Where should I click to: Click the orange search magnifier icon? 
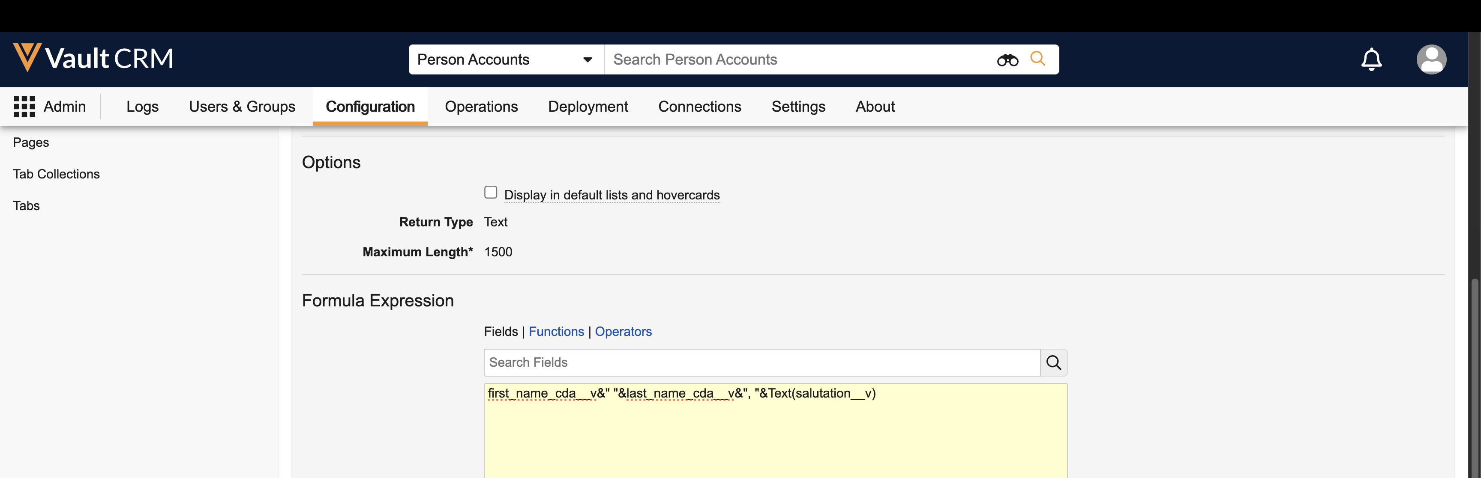pos(1038,59)
